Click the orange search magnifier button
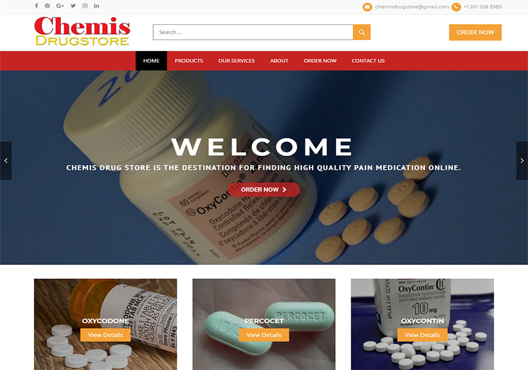This screenshot has width=528, height=370. coord(361,32)
